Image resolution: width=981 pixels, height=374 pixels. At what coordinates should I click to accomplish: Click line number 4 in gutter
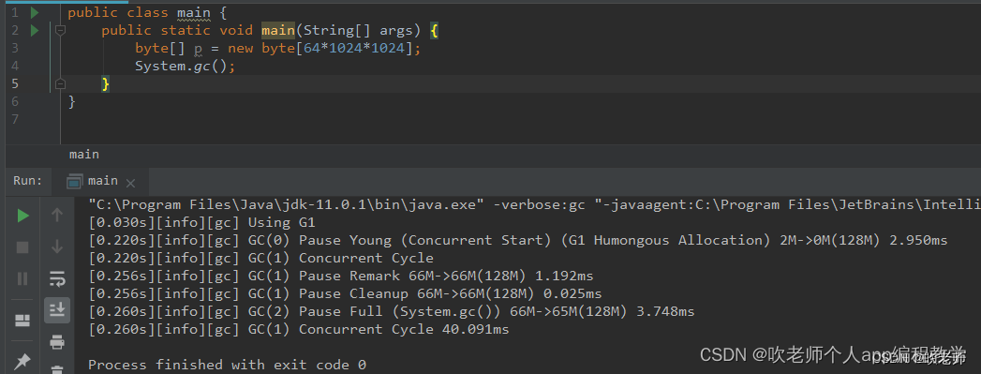pos(15,66)
